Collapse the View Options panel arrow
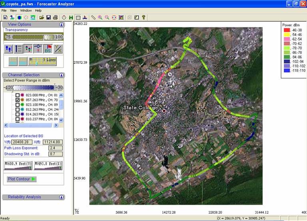This screenshot has height=221, width=307. pyautogui.click(x=62, y=24)
